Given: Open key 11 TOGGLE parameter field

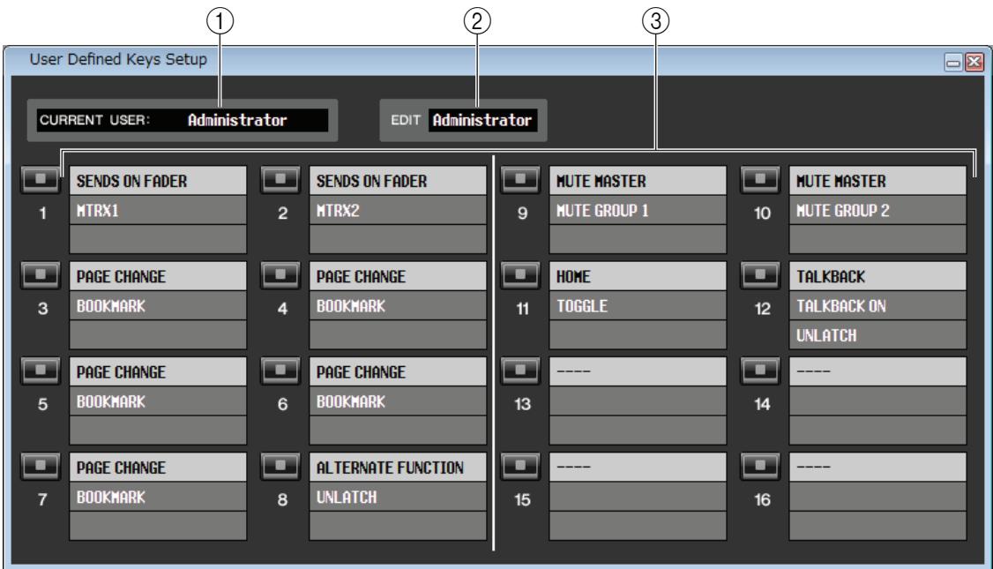Looking at the screenshot, I should coord(638,306).
